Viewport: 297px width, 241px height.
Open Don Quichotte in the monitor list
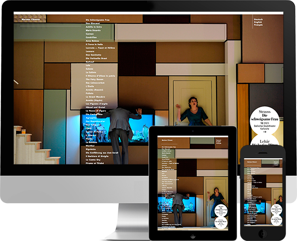coord(93,55)
